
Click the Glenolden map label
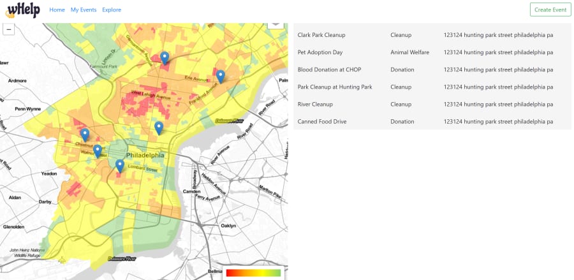(x=13, y=227)
